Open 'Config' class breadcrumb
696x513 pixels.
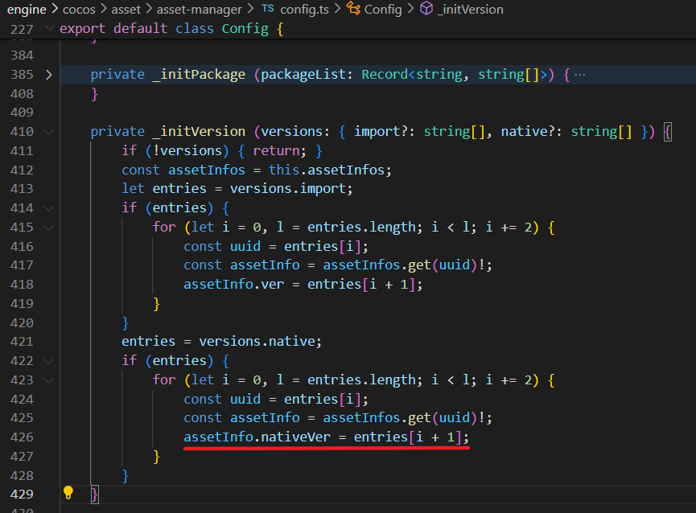tap(383, 10)
